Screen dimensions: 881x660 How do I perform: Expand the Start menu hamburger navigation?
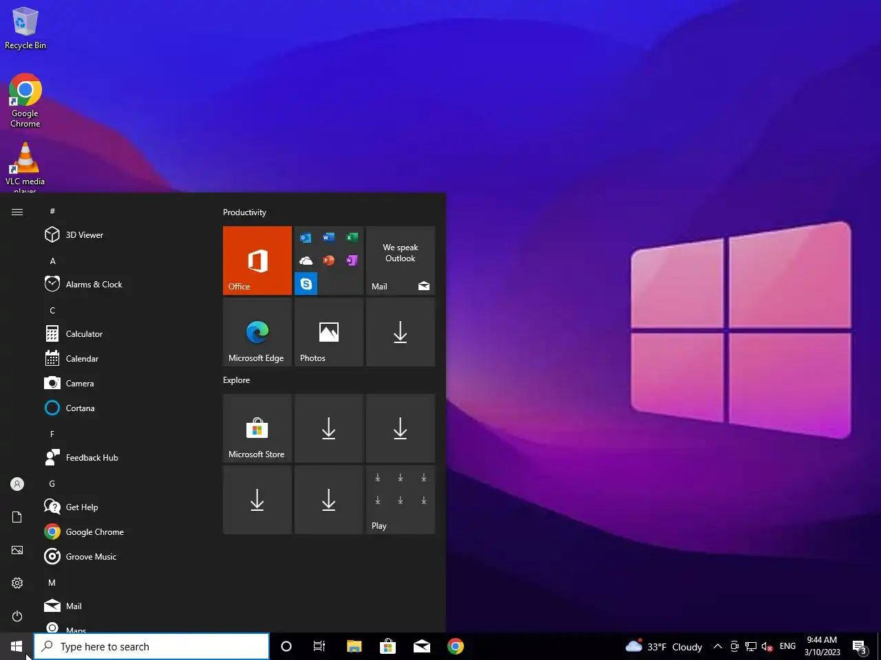click(17, 212)
